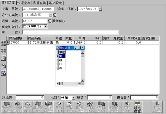Click the 存檔 Alt+S save button
Screen dimensions: 166x114
90,107
